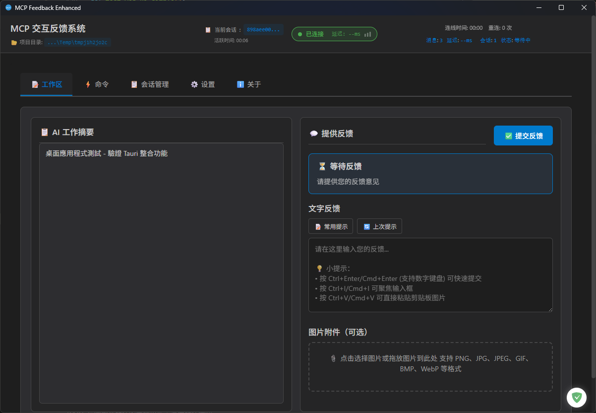Click the lightning icon on 命令 tab
The image size is (596, 413).
[x=88, y=84]
